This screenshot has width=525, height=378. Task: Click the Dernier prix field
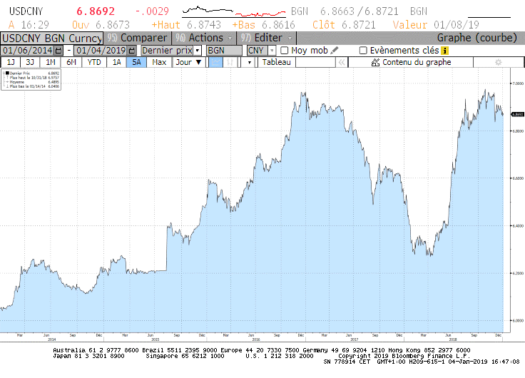[x=168, y=51]
